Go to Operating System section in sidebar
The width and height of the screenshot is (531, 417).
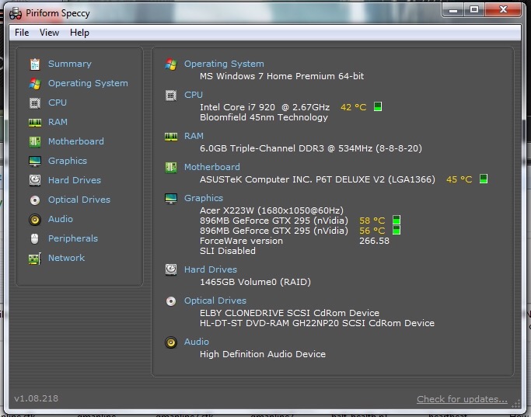pyautogui.click(x=88, y=83)
